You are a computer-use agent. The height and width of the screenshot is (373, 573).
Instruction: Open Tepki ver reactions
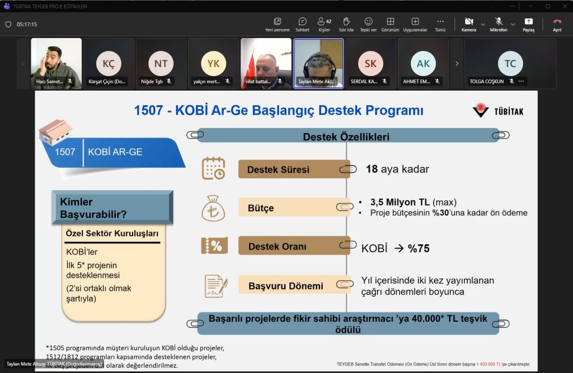(368, 24)
